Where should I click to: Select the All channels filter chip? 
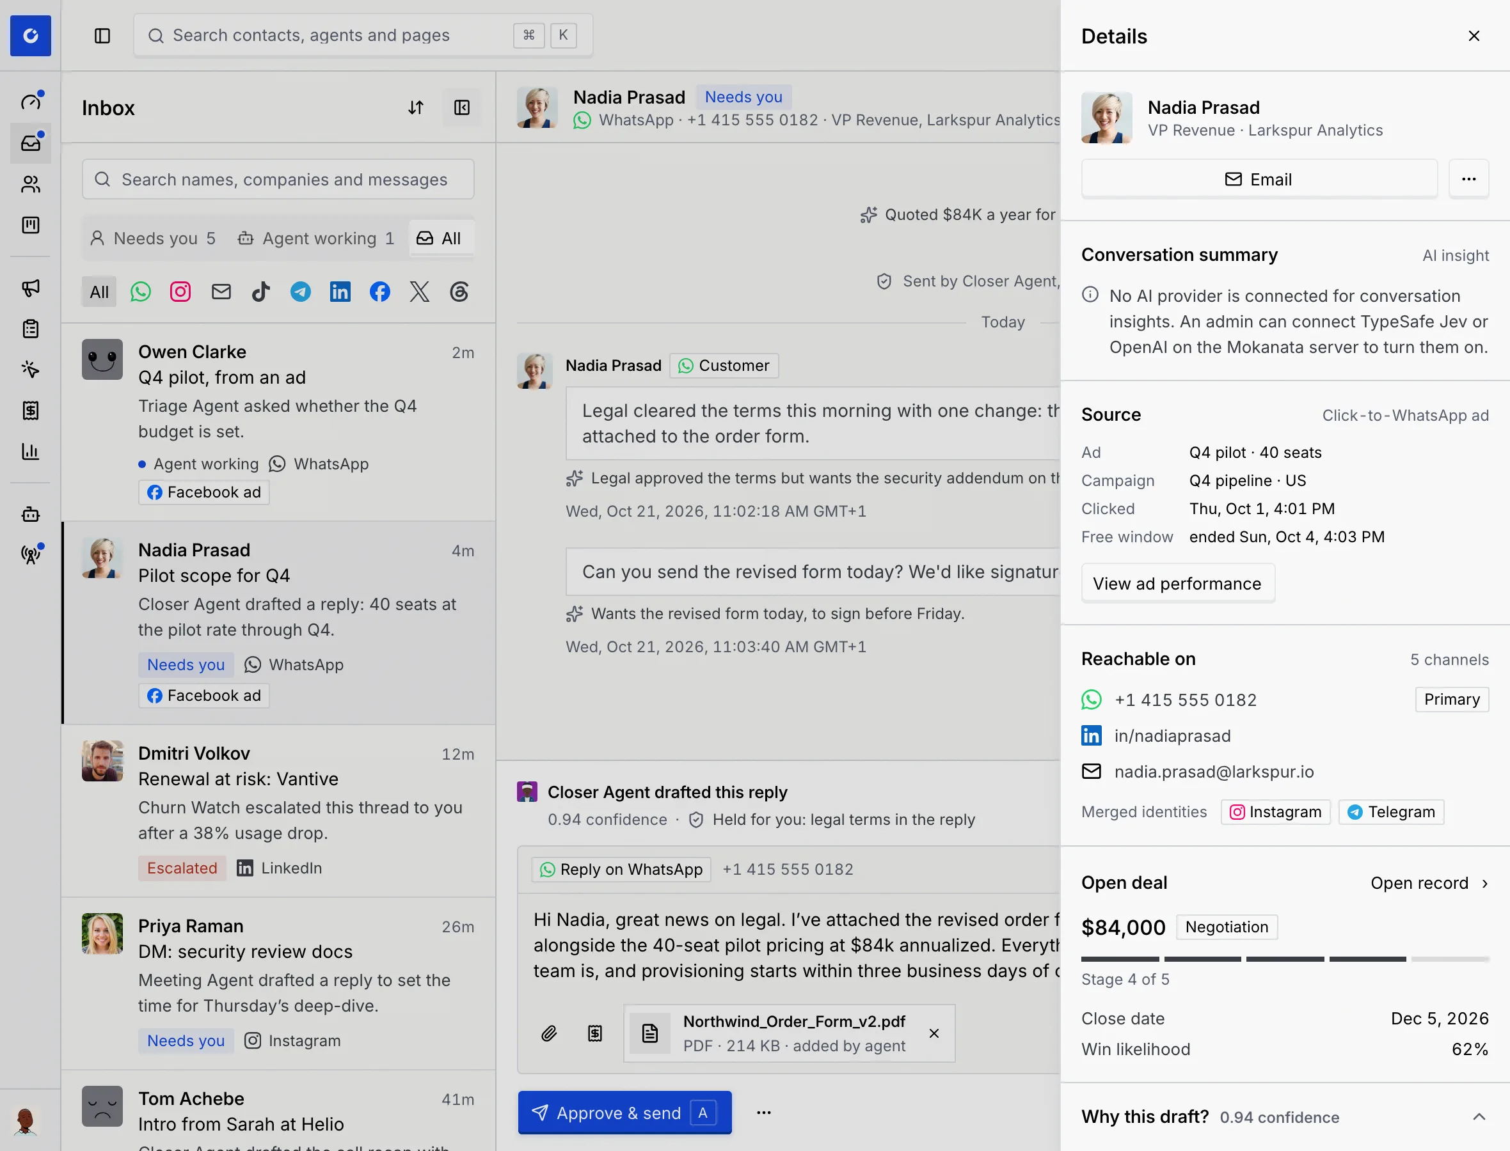pyautogui.click(x=99, y=292)
